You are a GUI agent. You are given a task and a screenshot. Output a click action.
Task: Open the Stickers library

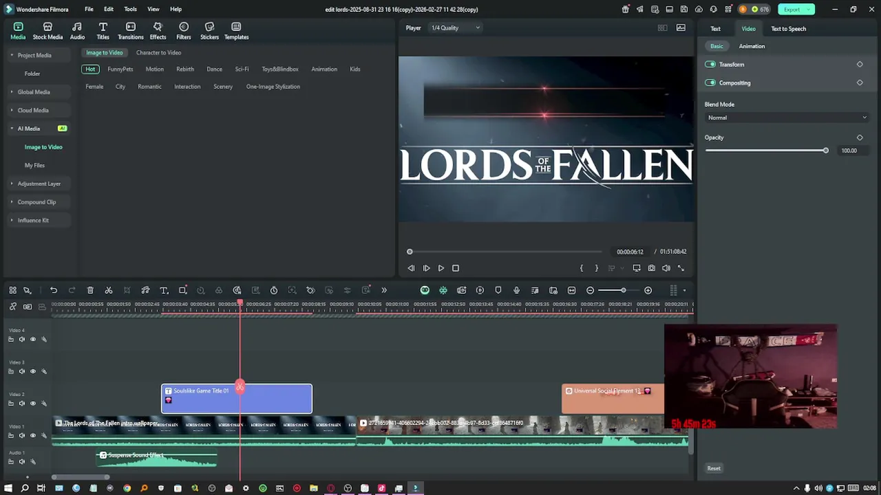tap(209, 31)
